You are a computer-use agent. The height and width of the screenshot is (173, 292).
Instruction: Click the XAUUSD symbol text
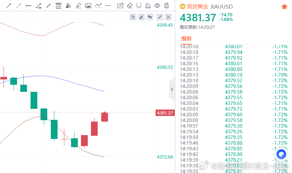pyautogui.click(x=222, y=7)
